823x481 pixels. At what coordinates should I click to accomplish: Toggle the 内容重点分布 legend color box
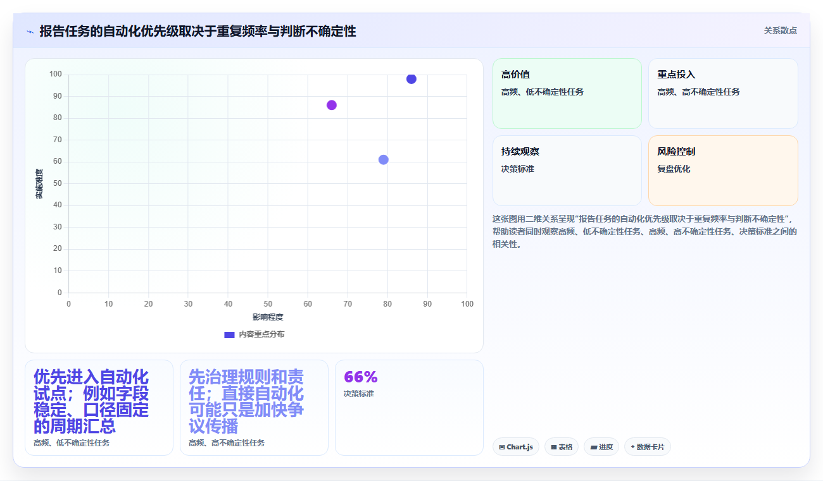coord(229,334)
